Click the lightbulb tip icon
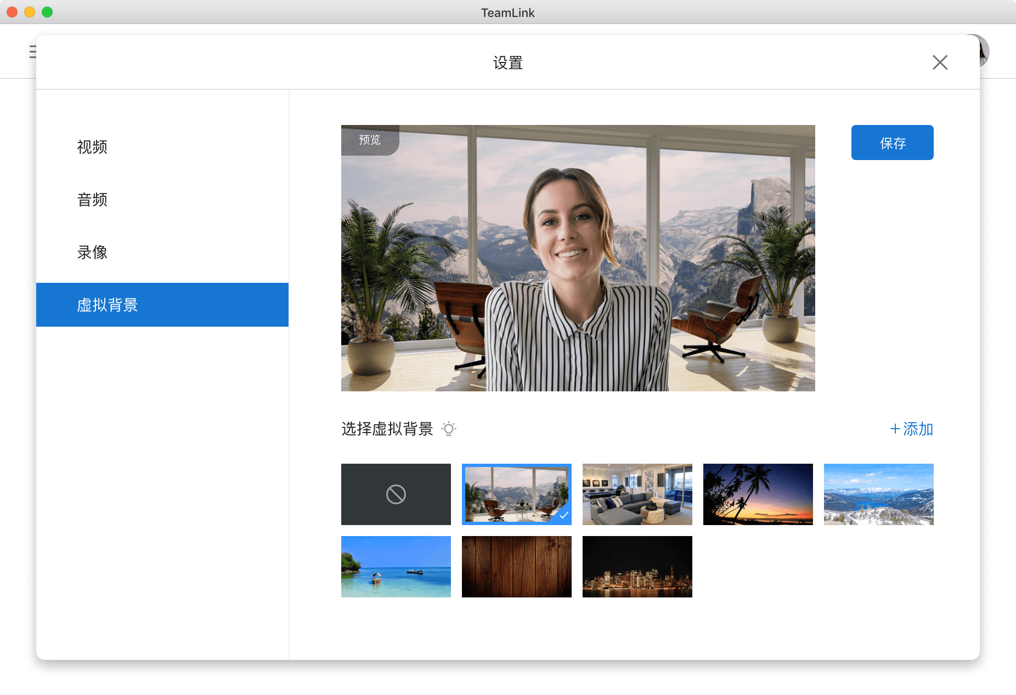1016x695 pixels. click(449, 429)
